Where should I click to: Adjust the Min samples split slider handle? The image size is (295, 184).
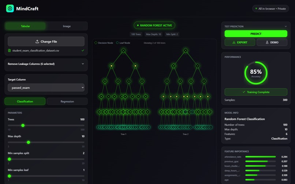10,159
